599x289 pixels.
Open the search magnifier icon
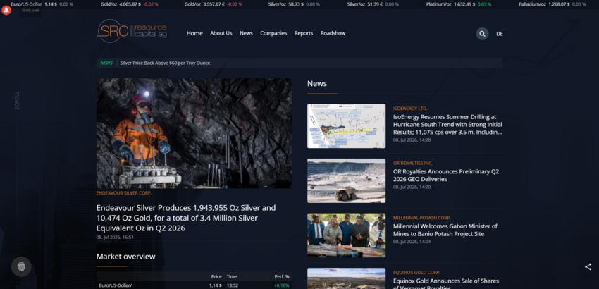point(482,34)
